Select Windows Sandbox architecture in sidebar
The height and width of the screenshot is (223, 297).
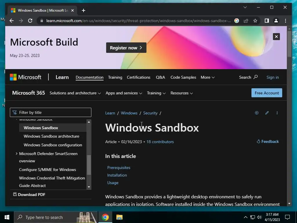click(52, 136)
